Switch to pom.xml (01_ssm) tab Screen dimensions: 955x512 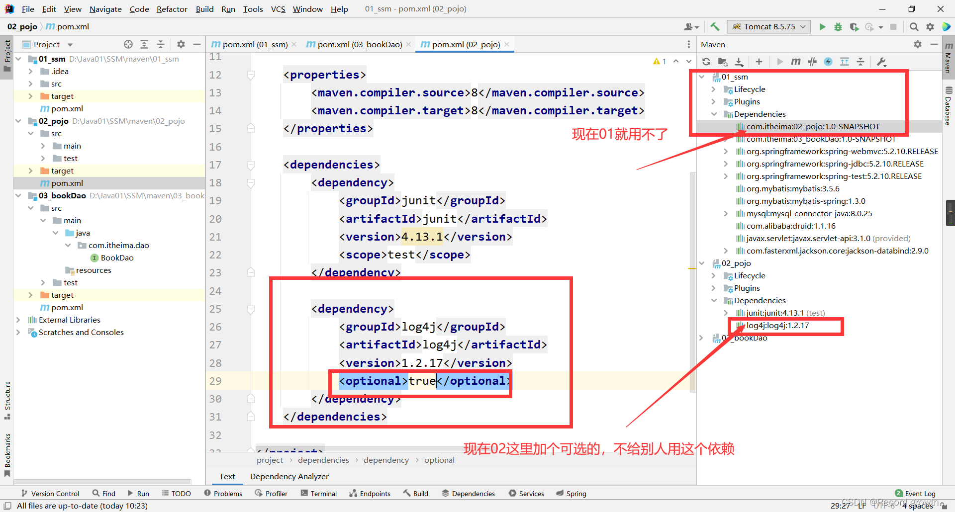tap(250, 44)
